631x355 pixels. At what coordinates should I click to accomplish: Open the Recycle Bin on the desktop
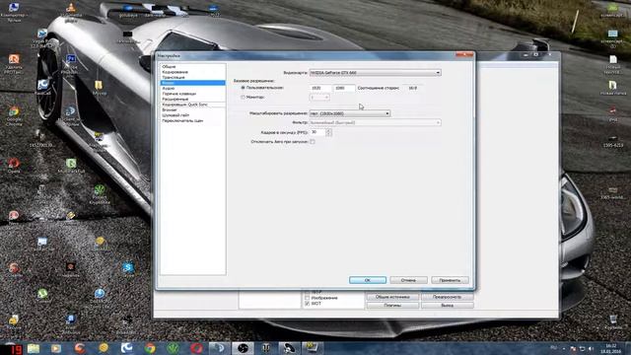pyautogui.click(x=613, y=322)
